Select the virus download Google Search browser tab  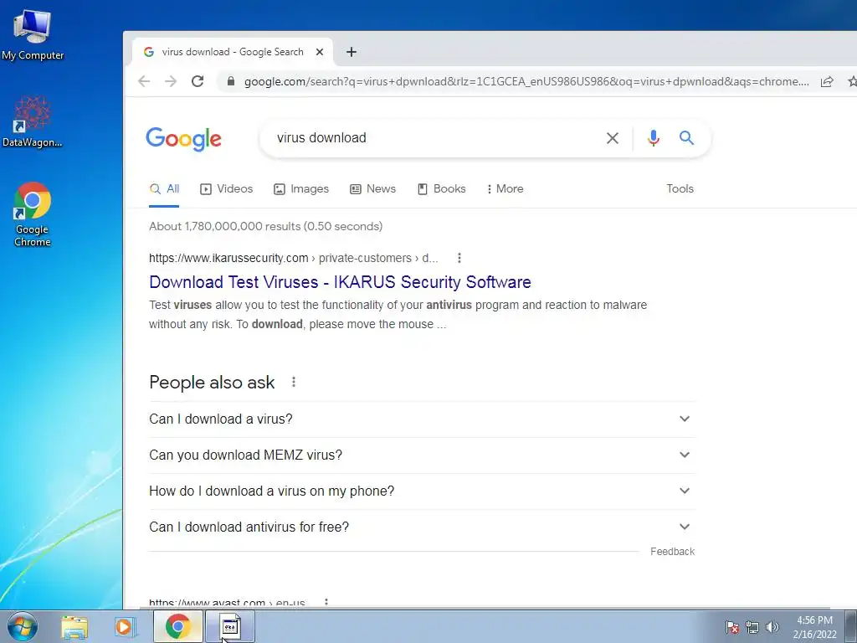233,52
